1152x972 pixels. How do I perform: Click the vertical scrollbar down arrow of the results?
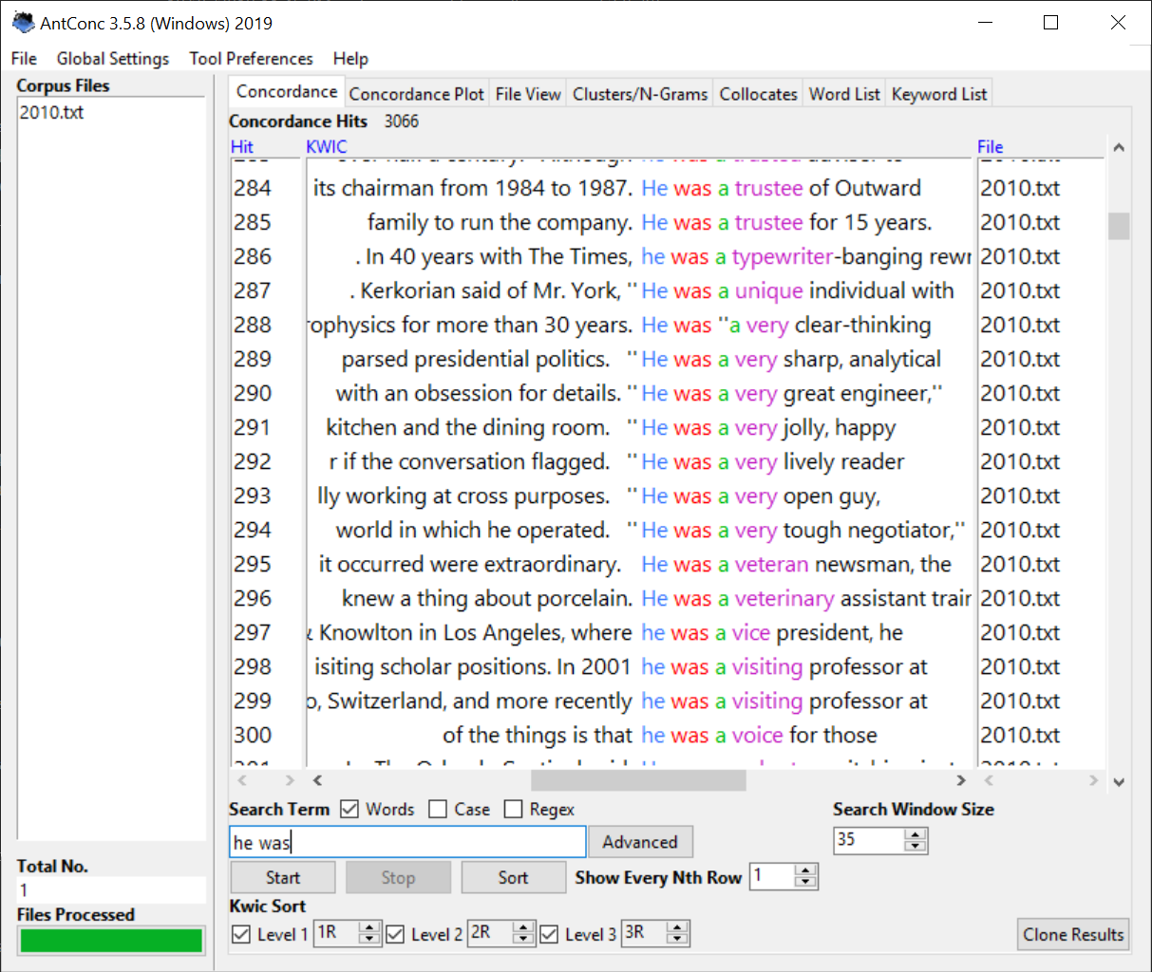1119,782
